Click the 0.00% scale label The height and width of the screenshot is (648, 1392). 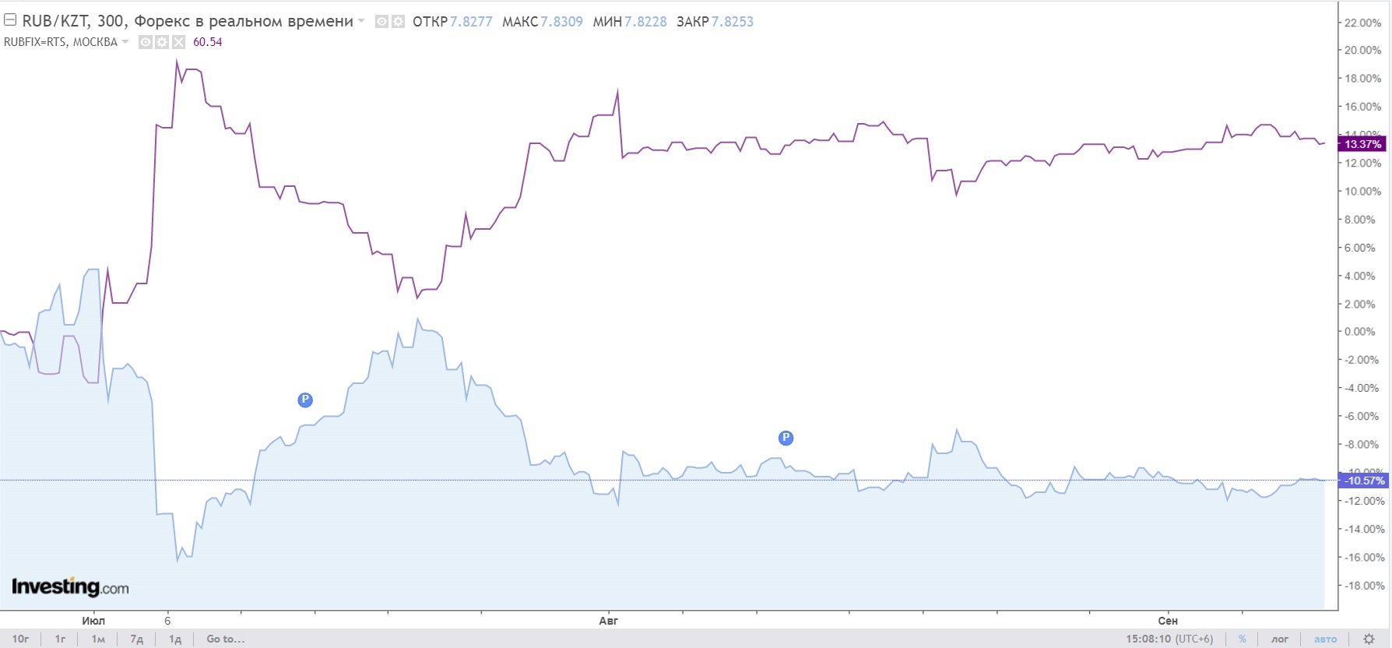pyautogui.click(x=1359, y=332)
